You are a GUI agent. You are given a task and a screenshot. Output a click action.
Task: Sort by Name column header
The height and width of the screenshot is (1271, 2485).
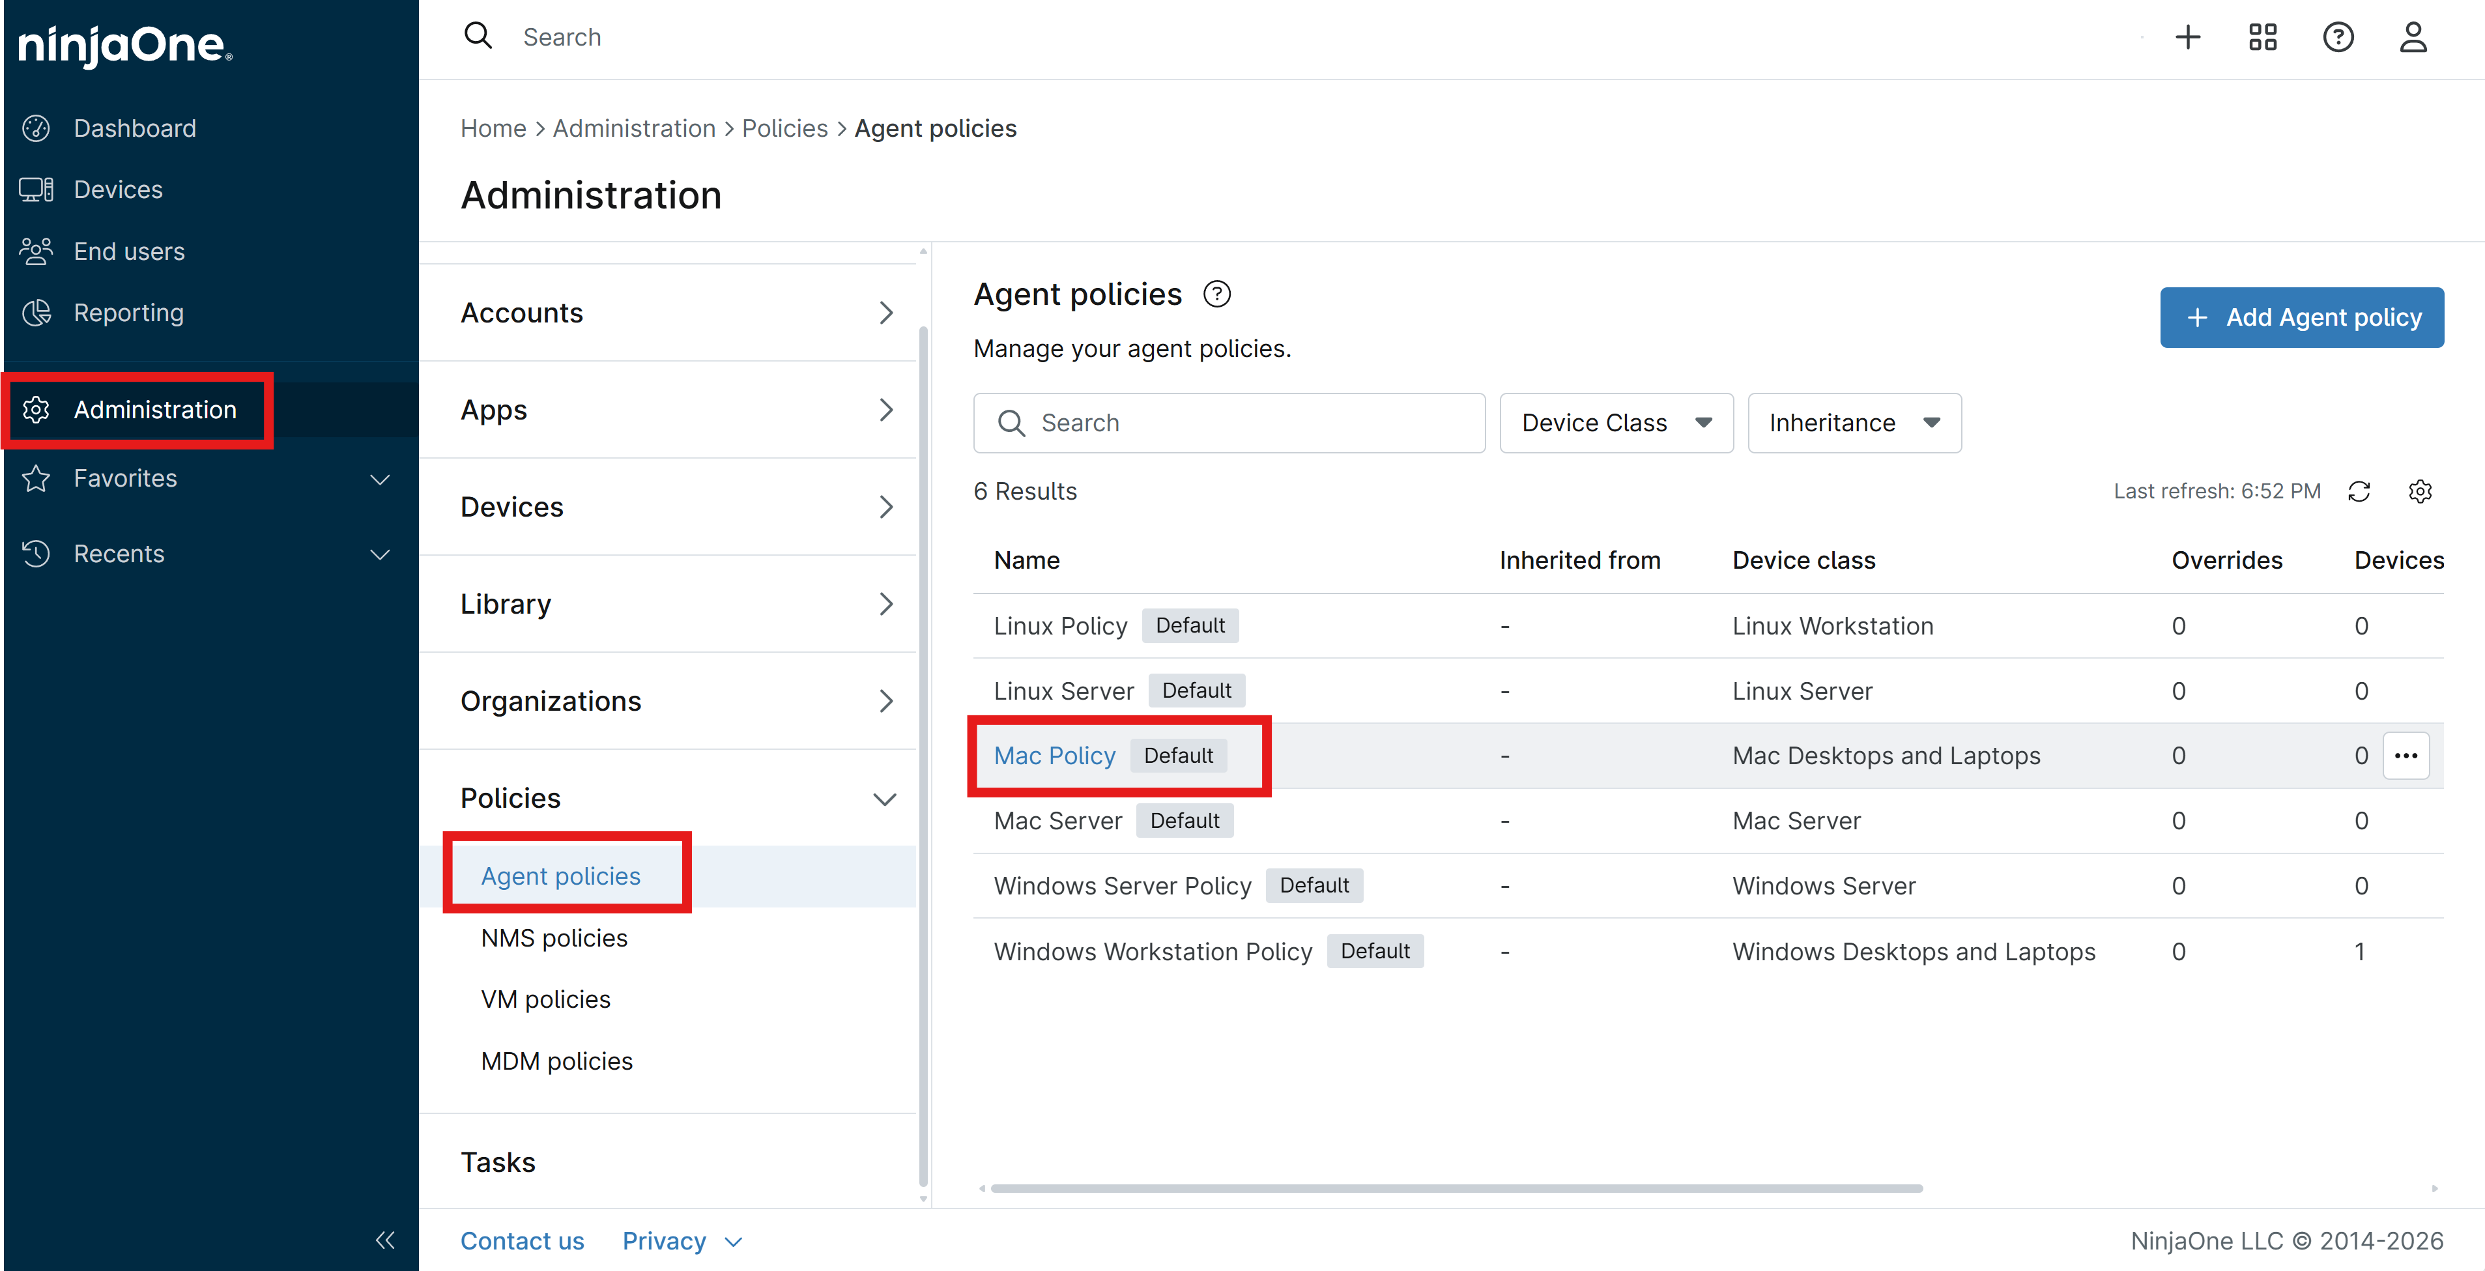[1026, 560]
